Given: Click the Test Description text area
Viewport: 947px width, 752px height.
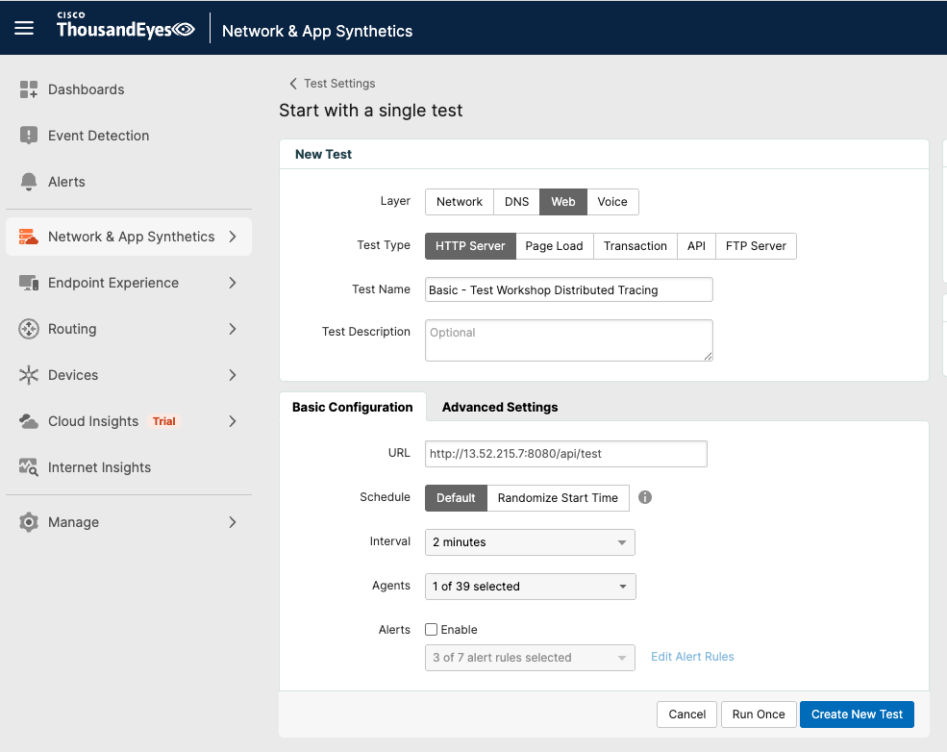Looking at the screenshot, I should click(569, 340).
